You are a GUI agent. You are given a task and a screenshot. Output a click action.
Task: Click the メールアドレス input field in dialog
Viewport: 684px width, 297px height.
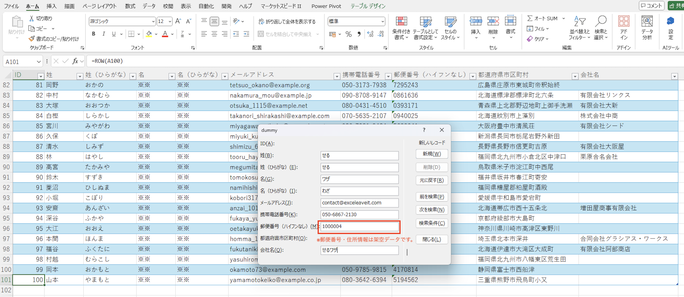pos(360,203)
